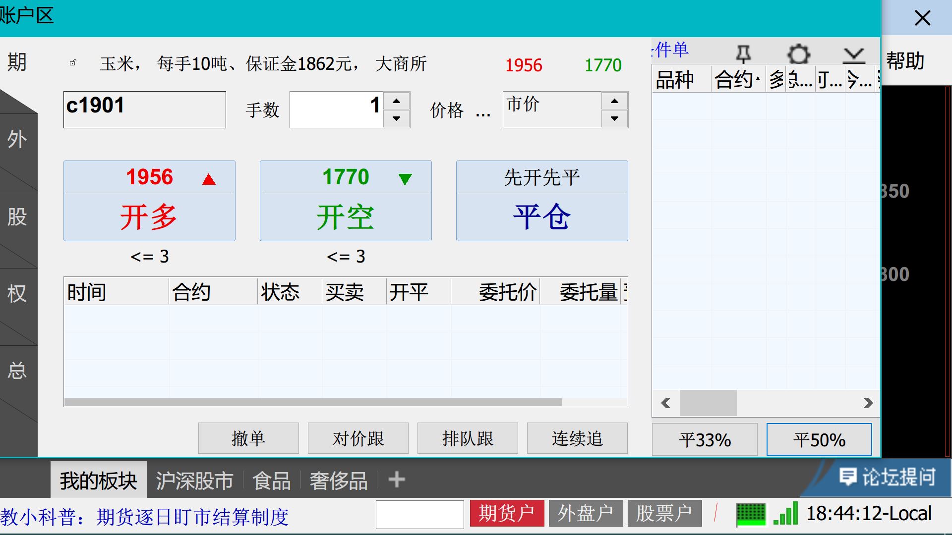Toggle the 期货户 futures account
Viewport: 952px width, 535px height.
tap(506, 513)
